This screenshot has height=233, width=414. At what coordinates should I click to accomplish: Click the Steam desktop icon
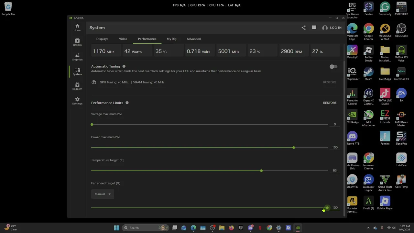point(368,74)
